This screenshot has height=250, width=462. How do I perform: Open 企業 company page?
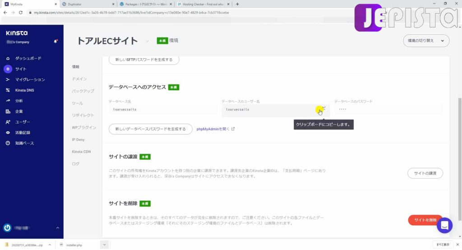pos(19,111)
